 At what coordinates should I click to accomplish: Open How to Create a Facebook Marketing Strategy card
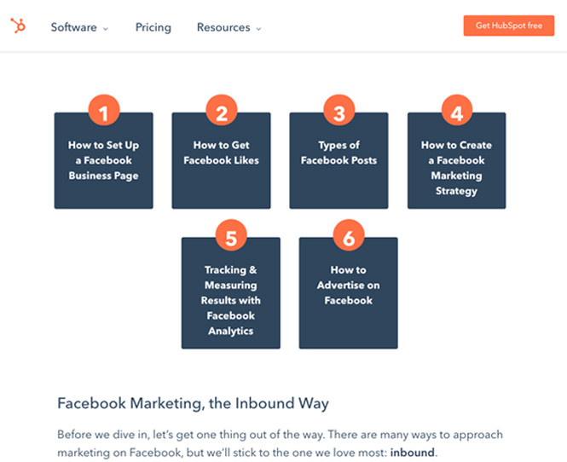point(457,160)
